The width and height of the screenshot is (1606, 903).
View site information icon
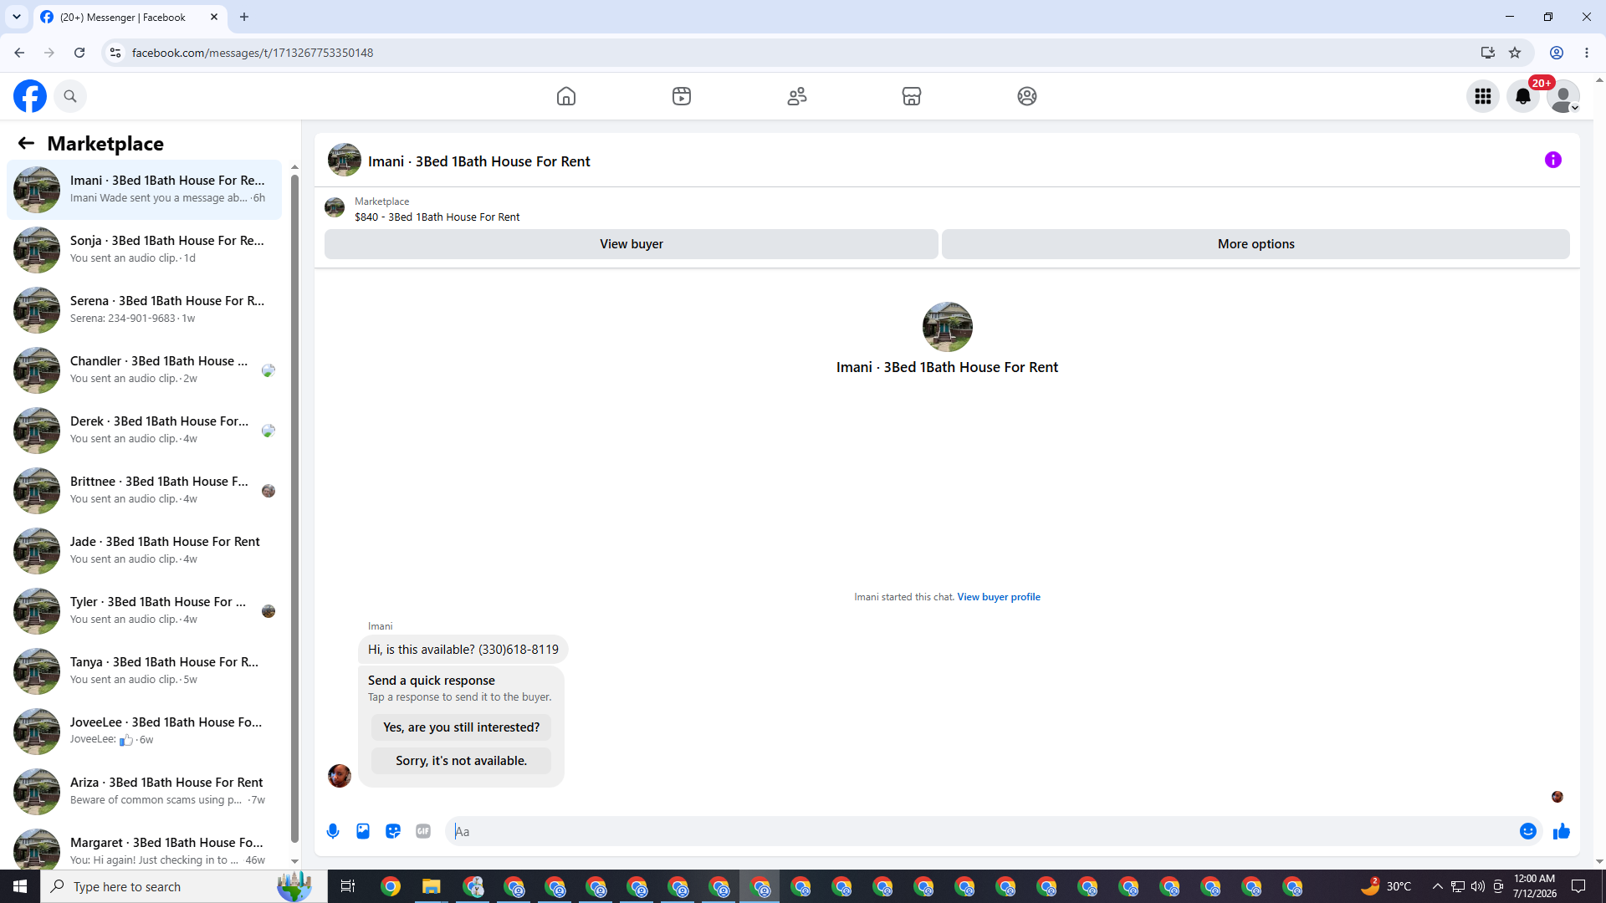pyautogui.click(x=115, y=53)
